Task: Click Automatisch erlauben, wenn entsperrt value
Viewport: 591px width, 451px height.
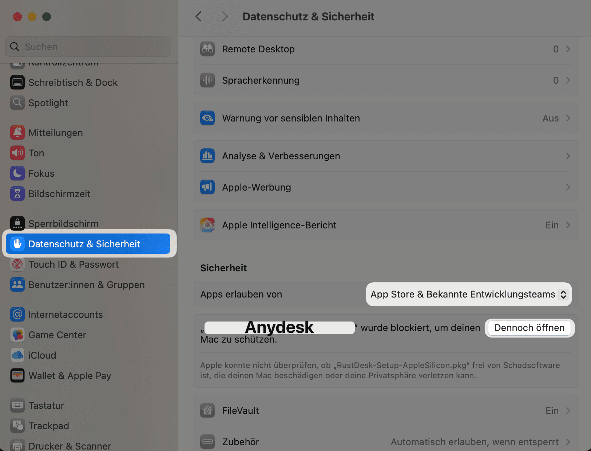Action: [475, 442]
